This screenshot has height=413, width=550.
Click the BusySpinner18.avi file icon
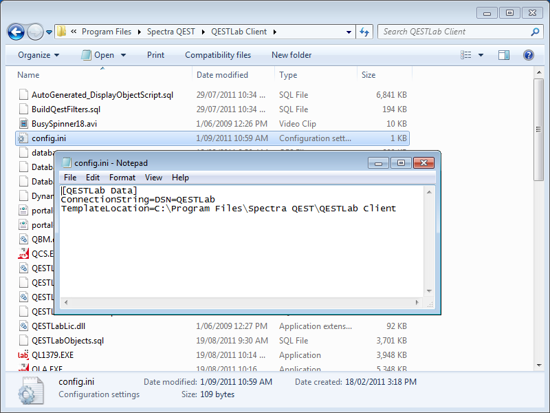[23, 124]
